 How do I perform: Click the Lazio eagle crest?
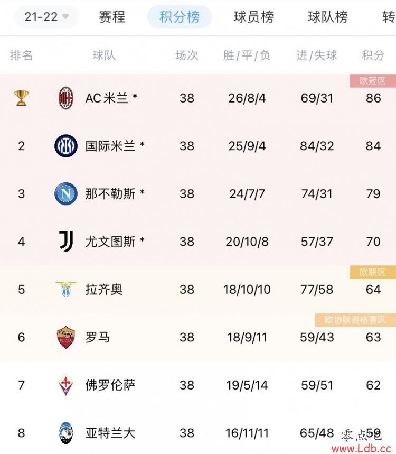pyautogui.click(x=66, y=289)
